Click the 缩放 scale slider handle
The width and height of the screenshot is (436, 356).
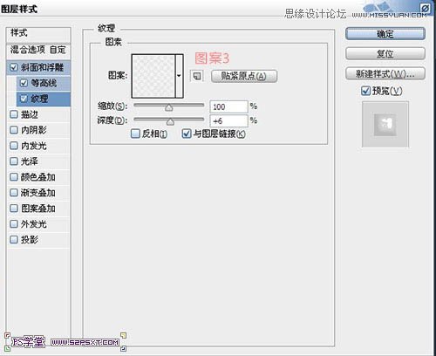169,108
